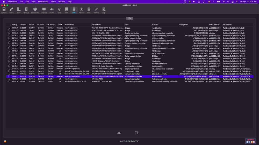This screenshot has width=259, height=145.
Task: Open the NVRAM toolbar section
Action: click(26, 10)
